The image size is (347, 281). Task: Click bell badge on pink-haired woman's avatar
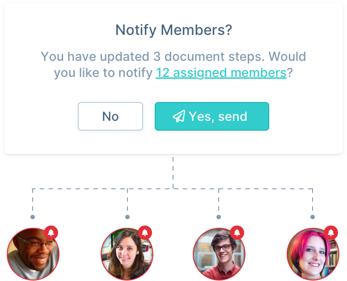331,233
